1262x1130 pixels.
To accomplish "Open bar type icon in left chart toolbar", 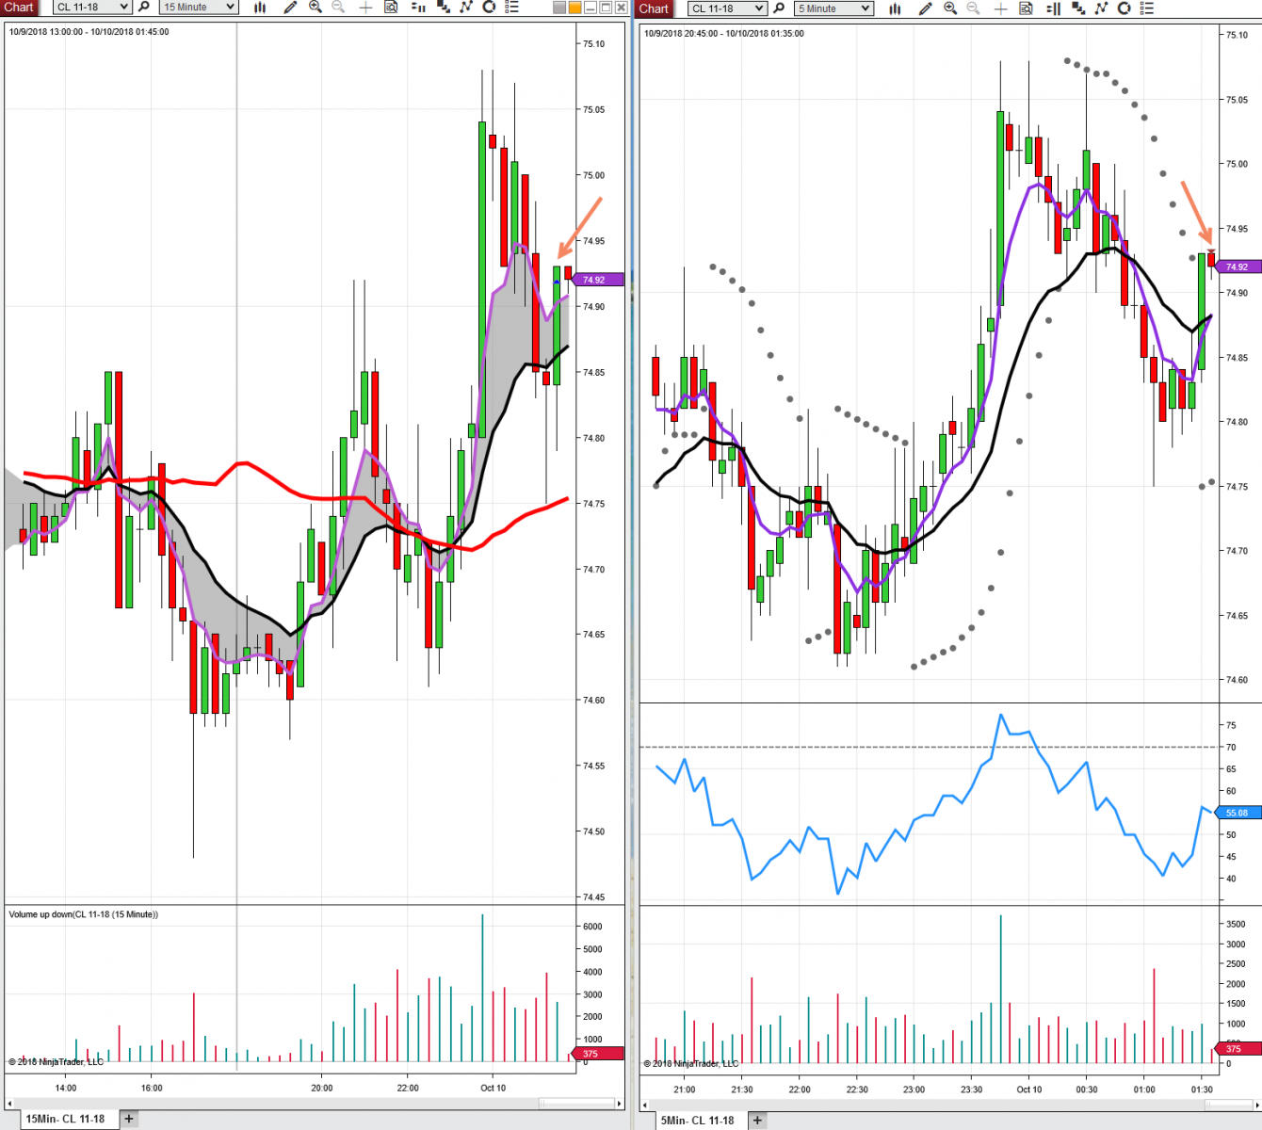I will click(260, 7).
